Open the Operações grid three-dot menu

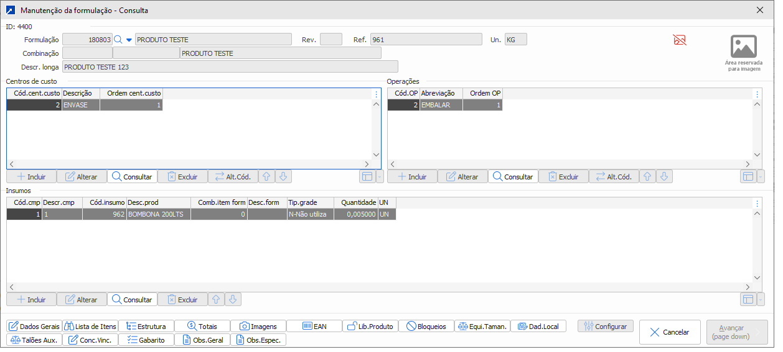pos(757,94)
